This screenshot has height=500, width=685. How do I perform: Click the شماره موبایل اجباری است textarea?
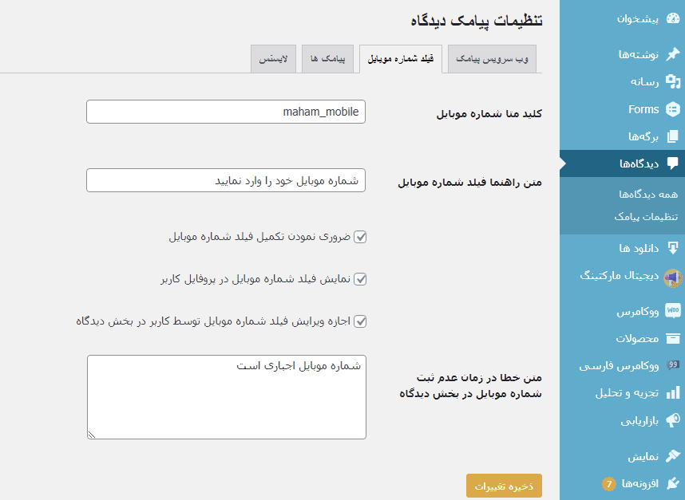(226, 397)
